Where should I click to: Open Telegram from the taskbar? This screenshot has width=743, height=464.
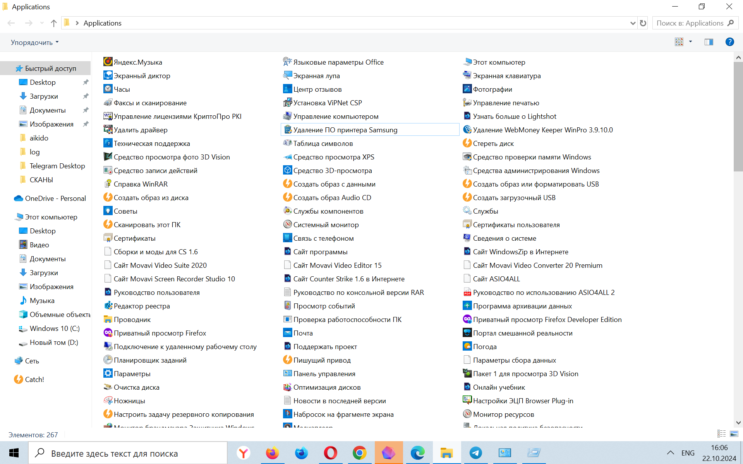[x=475, y=453]
